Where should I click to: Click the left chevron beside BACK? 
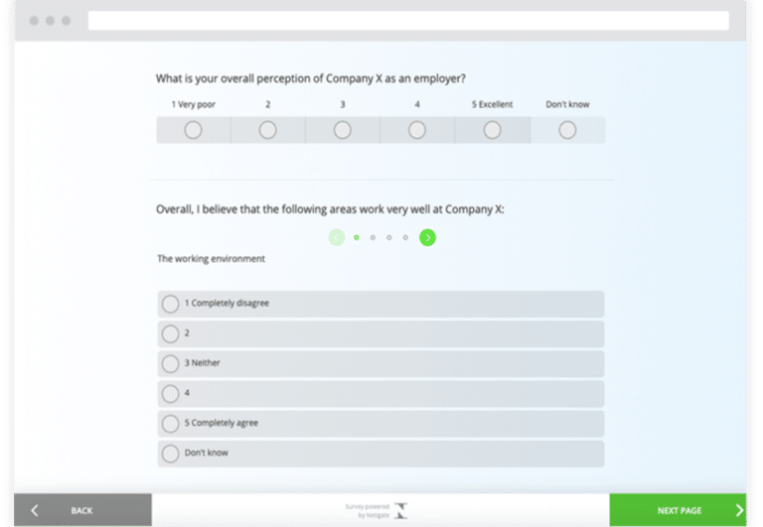35,510
